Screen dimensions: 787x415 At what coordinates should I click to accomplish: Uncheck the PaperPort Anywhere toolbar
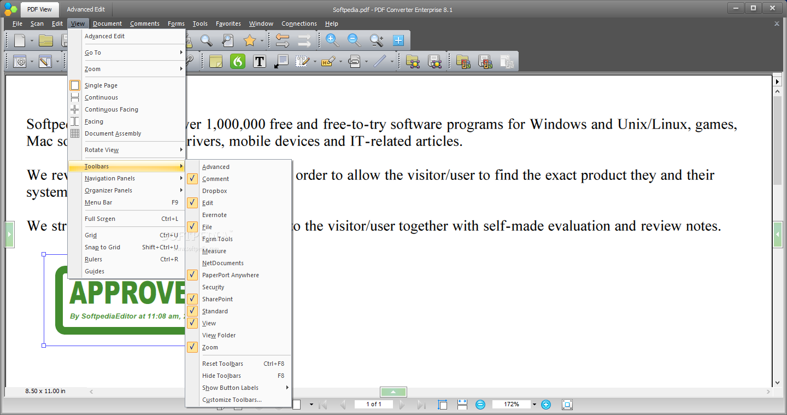pos(238,275)
